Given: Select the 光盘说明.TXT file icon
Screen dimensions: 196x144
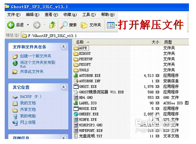Looking at the screenshot, I should [76, 136].
